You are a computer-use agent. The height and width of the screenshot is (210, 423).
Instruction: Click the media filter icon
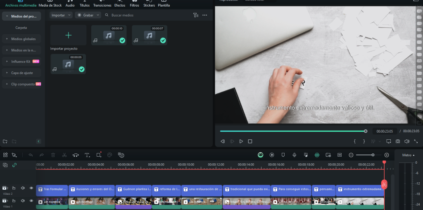(x=195, y=15)
